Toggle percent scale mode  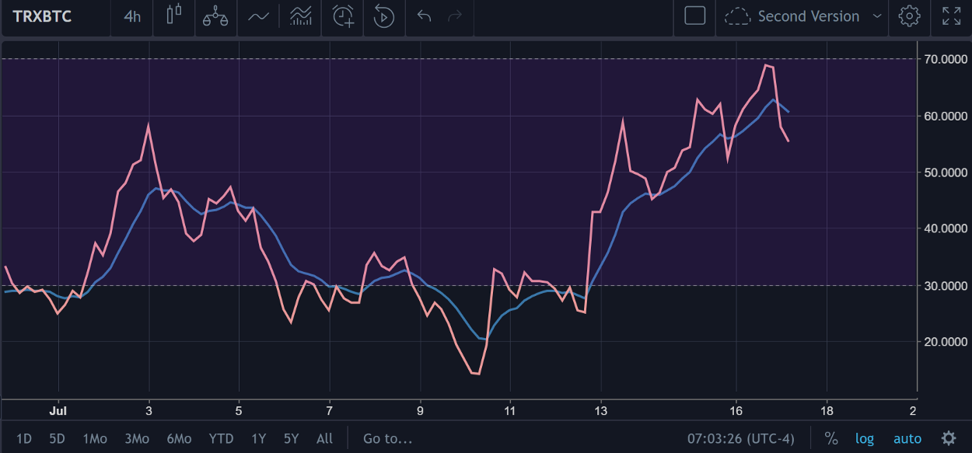pos(831,439)
